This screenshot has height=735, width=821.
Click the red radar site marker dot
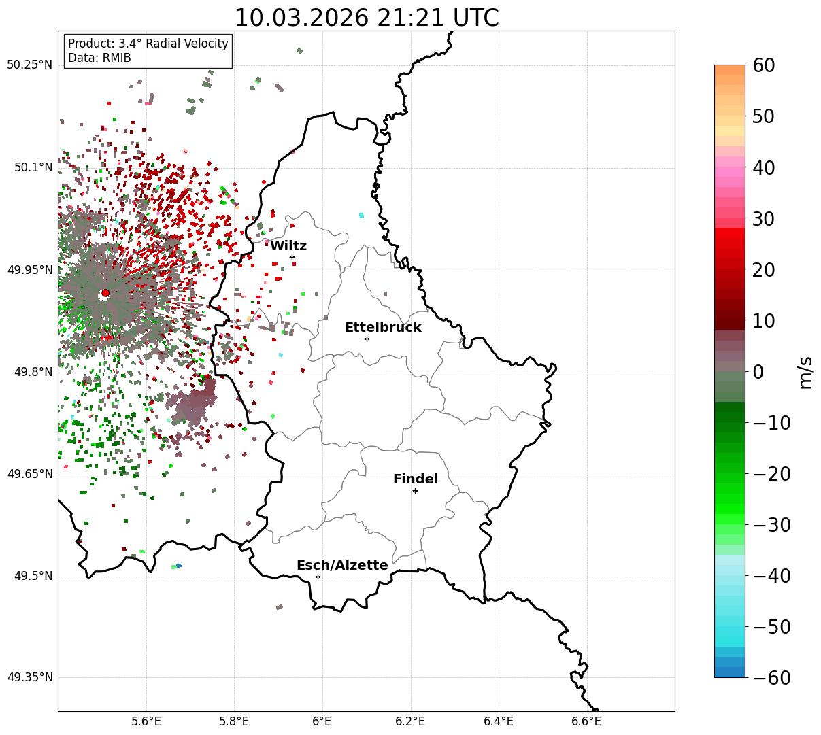click(x=105, y=293)
